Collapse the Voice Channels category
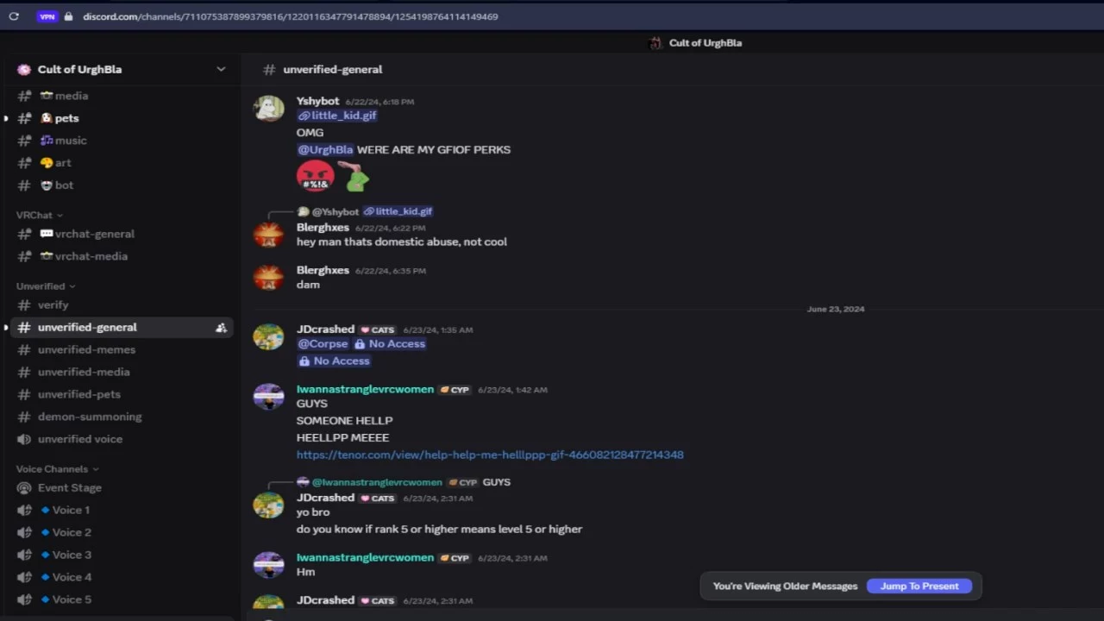The width and height of the screenshot is (1104, 621). pos(57,468)
